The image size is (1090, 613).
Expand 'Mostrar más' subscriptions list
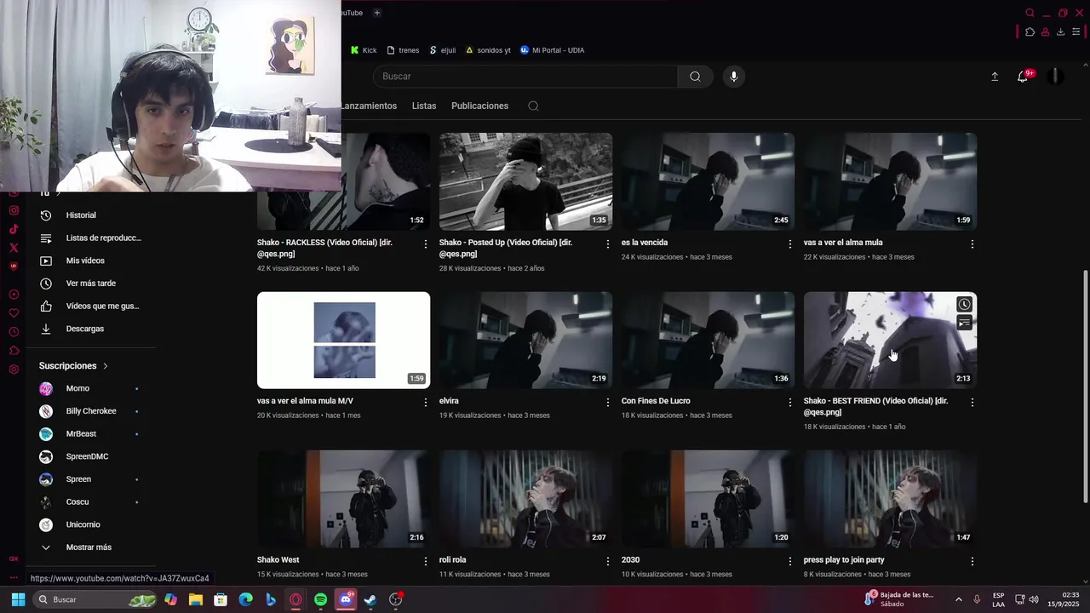click(x=89, y=547)
